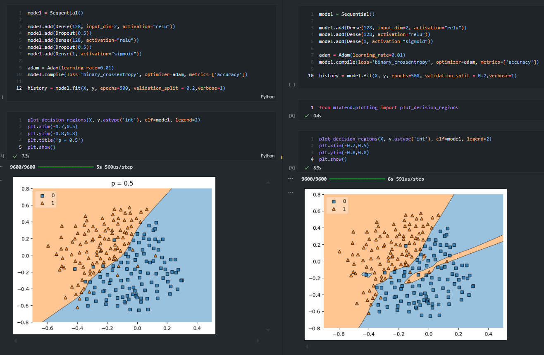Screen dimensions: 544x355
Task: Click the '6s 591us/step' output text
Action: point(406,179)
